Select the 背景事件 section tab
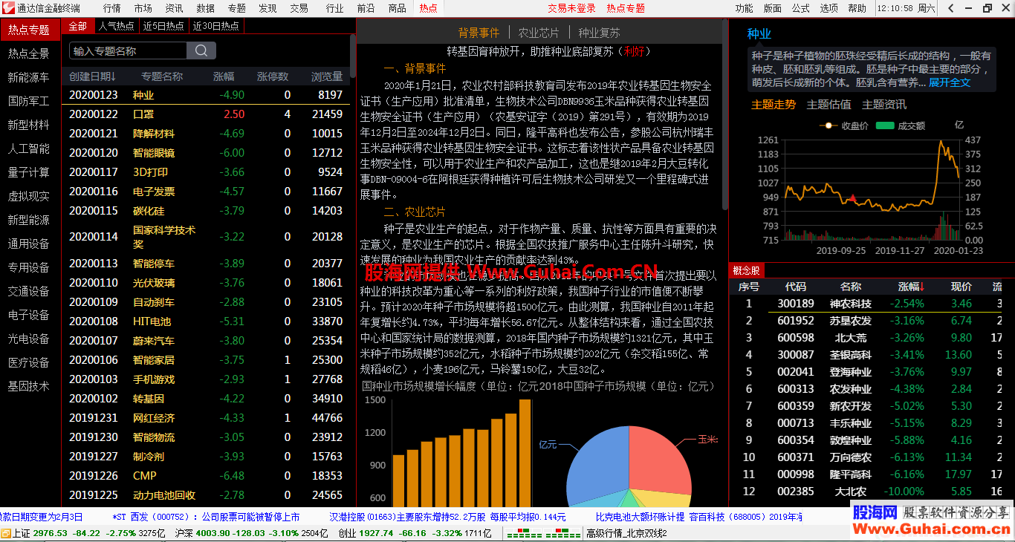 479,33
